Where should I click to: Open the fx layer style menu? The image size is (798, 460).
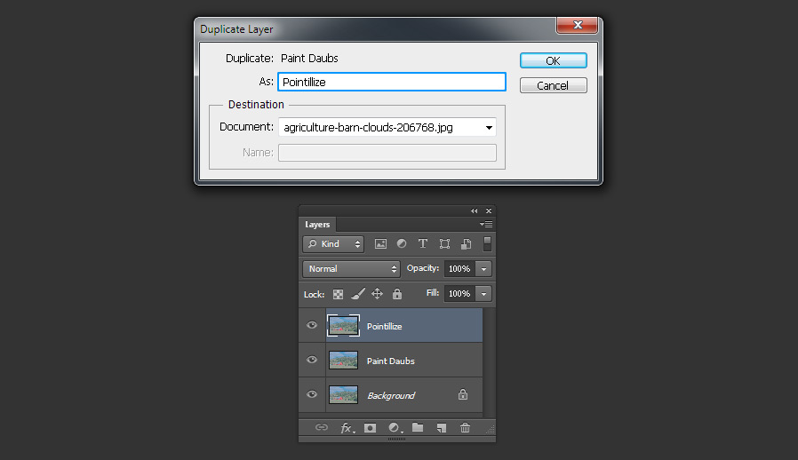click(x=347, y=428)
